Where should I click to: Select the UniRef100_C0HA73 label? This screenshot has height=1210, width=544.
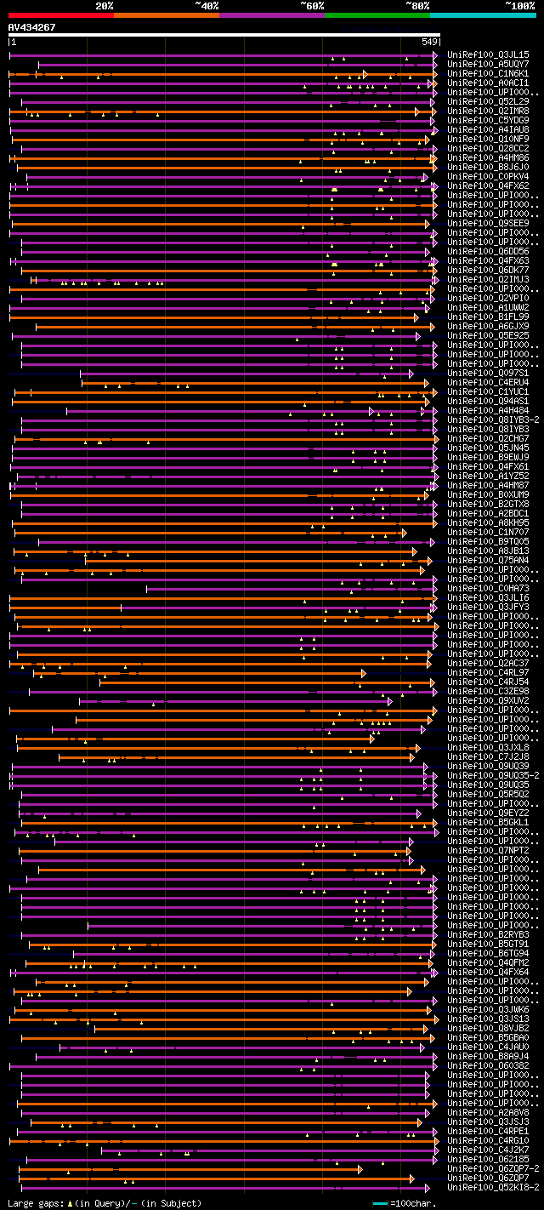click(488, 588)
